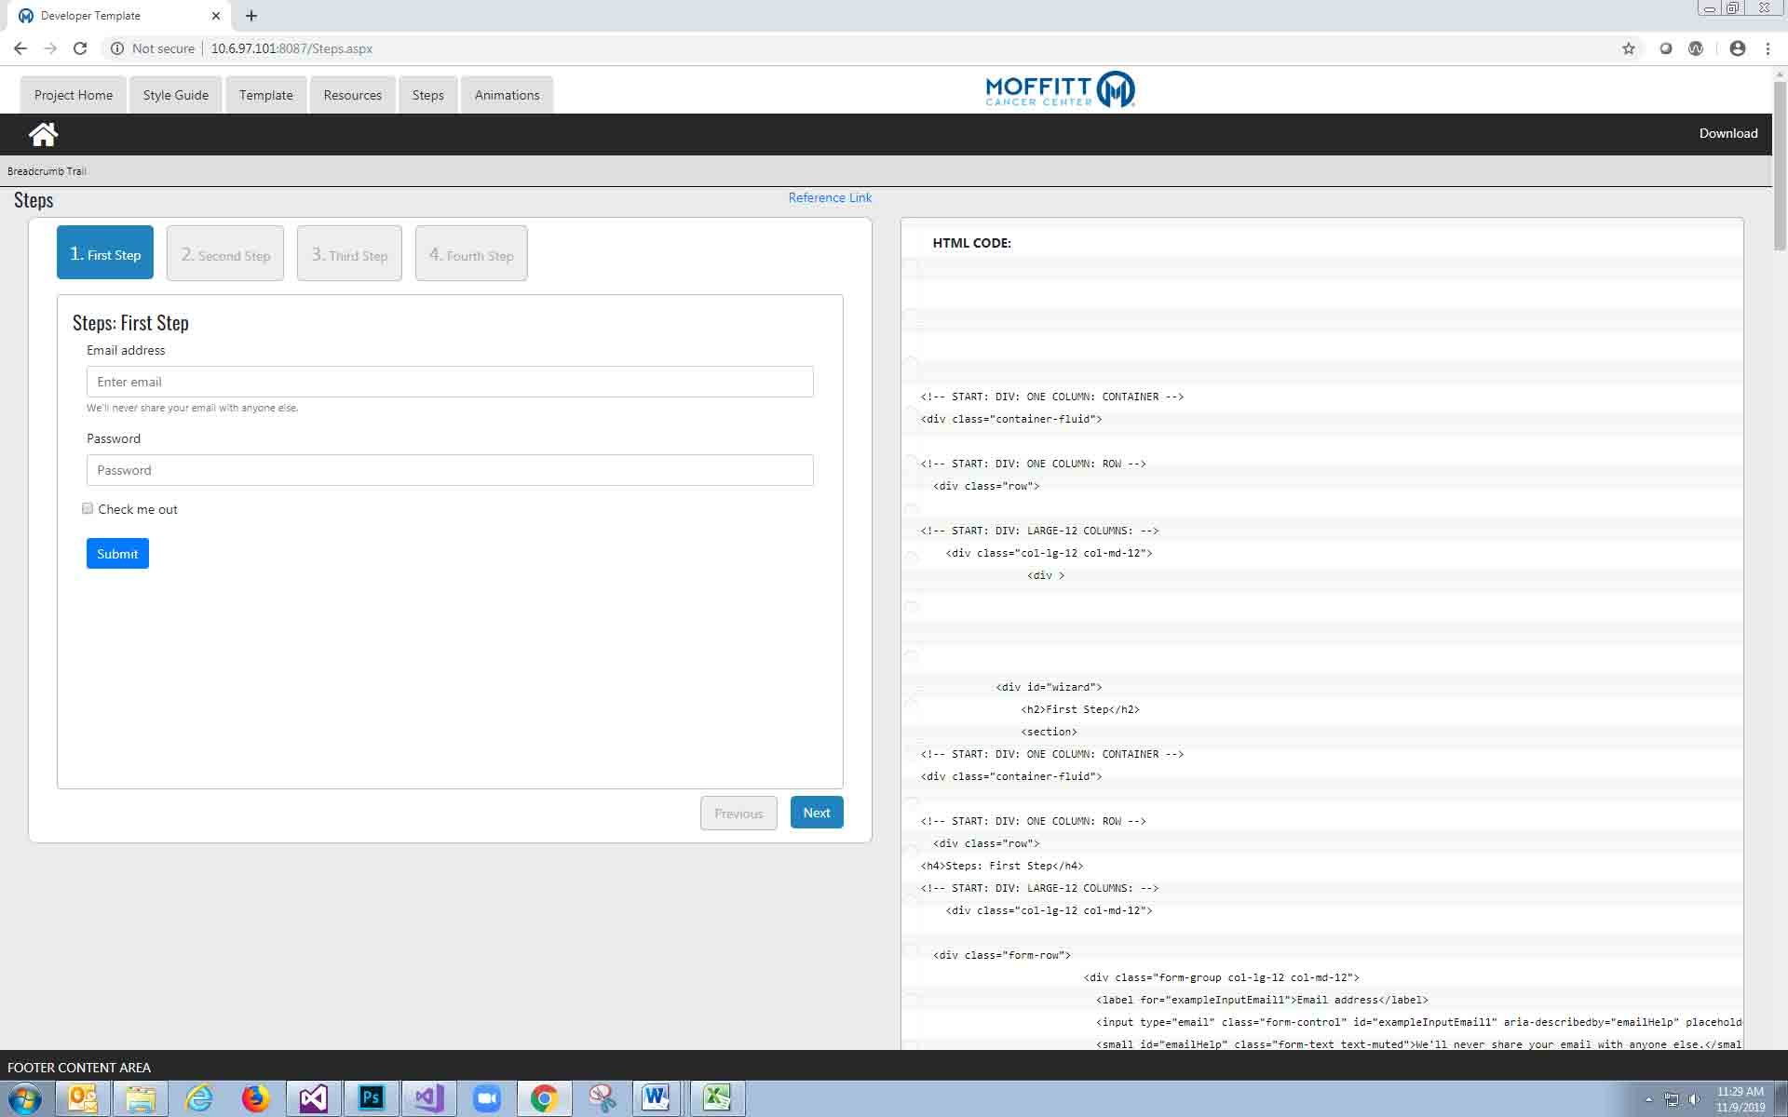The height and width of the screenshot is (1117, 1788).
Task: Toggle the Check me out checkbox
Action: pyautogui.click(x=88, y=508)
